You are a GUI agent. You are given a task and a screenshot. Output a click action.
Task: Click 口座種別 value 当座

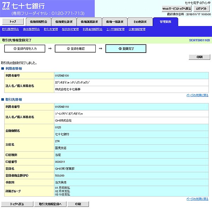58,155
